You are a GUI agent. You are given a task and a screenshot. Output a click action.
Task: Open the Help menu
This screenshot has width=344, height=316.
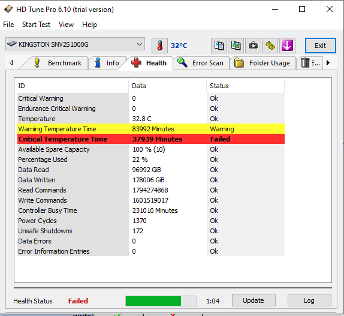tap(89, 25)
